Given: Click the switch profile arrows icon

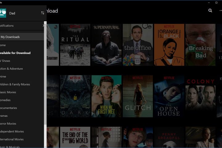Looking at the screenshot, I should [x=43, y=13].
